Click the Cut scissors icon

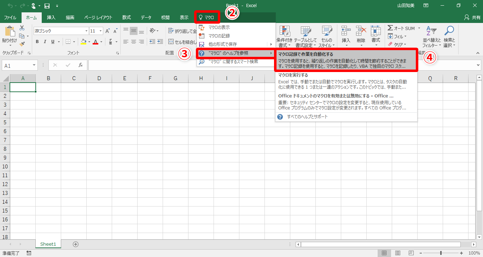[x=22, y=28]
